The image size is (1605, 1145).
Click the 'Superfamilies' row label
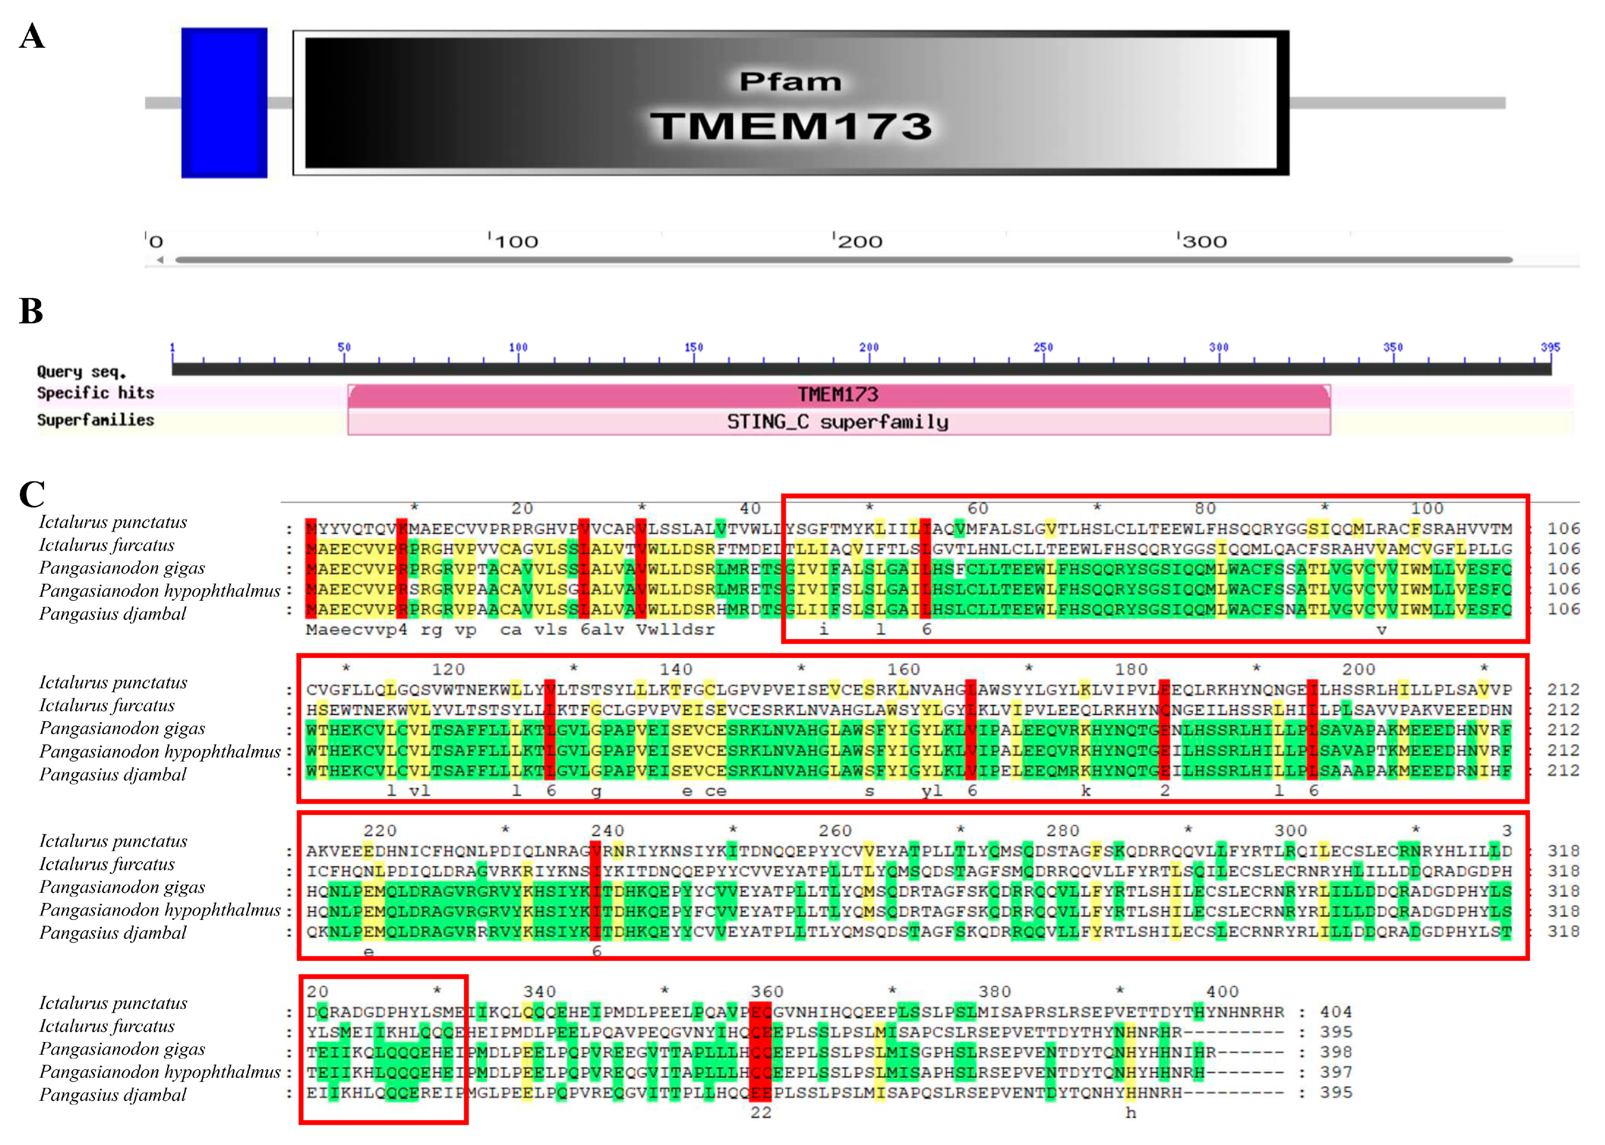click(x=95, y=420)
